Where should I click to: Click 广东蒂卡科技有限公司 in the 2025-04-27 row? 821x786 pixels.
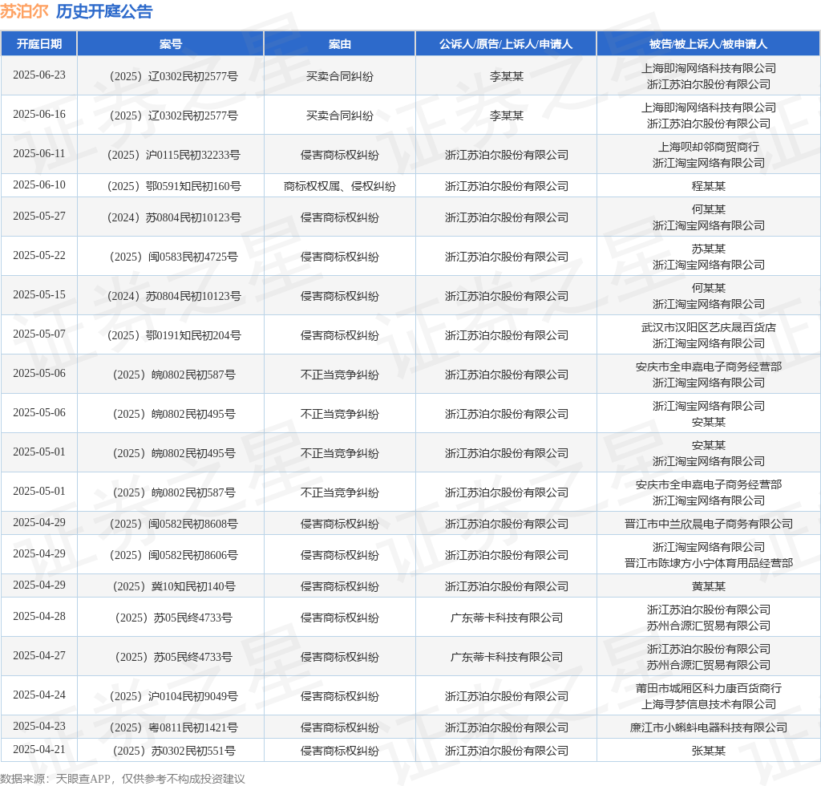[x=507, y=657]
